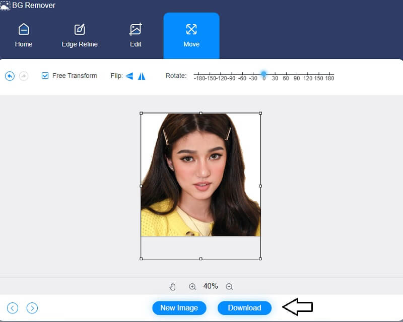
Task: Open the previous image arrow control
Action: point(12,308)
